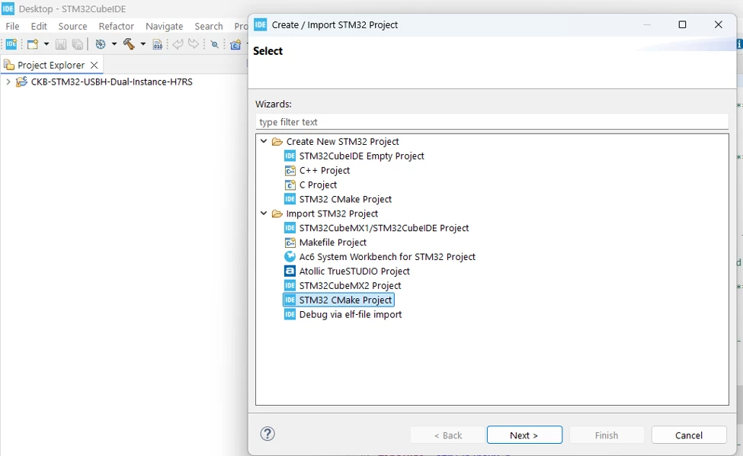Screen dimensions: 743x456
Task: Open the File menu
Action: coord(12,26)
